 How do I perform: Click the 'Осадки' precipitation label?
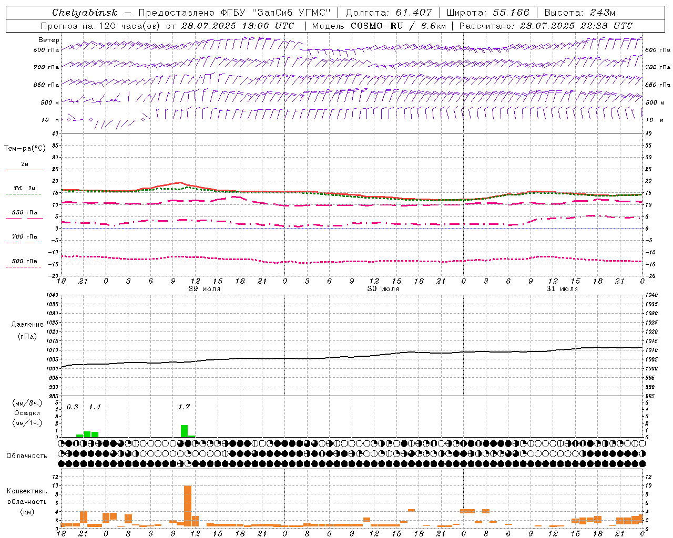(x=27, y=413)
